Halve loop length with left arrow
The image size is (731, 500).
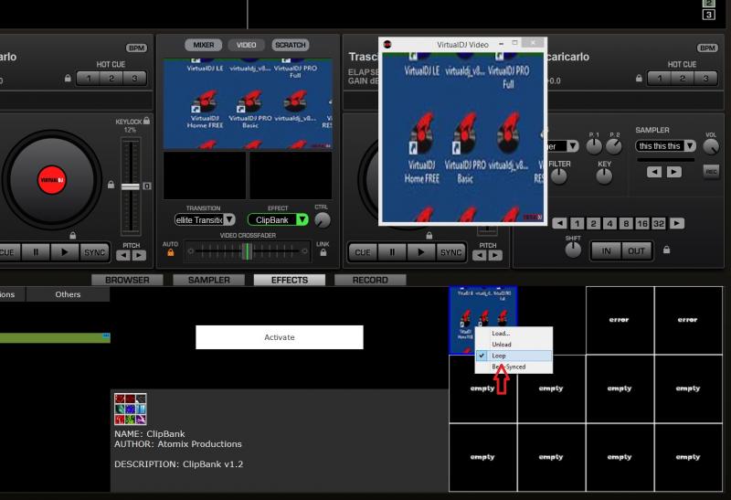(x=559, y=223)
